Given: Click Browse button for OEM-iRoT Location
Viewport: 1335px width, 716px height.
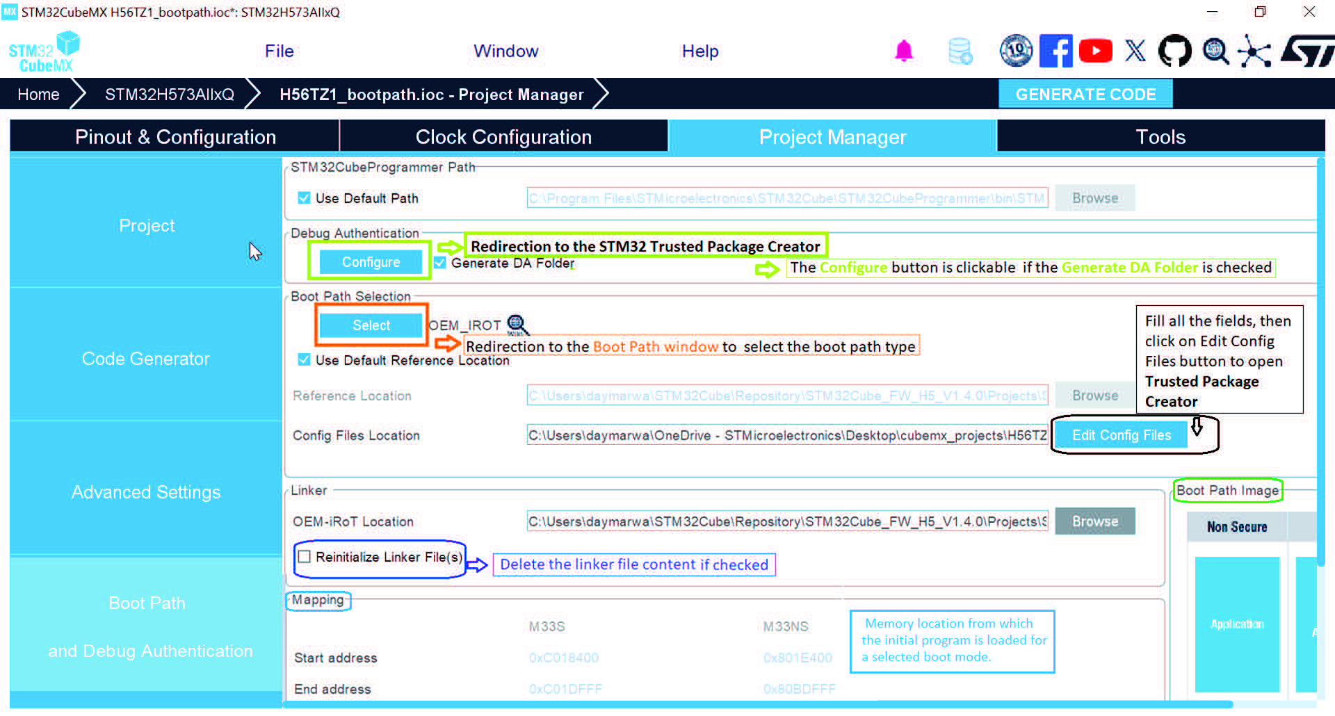Looking at the screenshot, I should (x=1095, y=521).
